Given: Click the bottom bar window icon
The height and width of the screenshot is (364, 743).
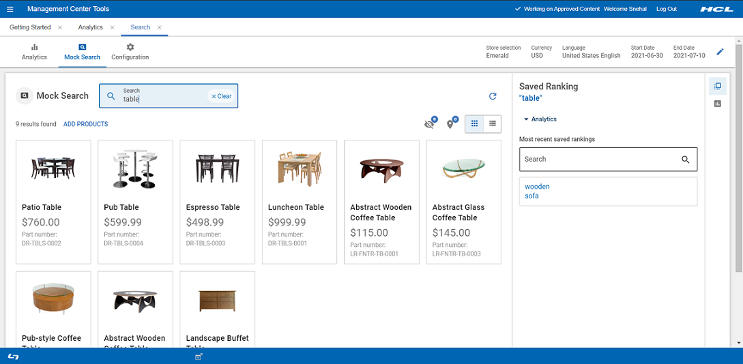Looking at the screenshot, I should [x=199, y=357].
